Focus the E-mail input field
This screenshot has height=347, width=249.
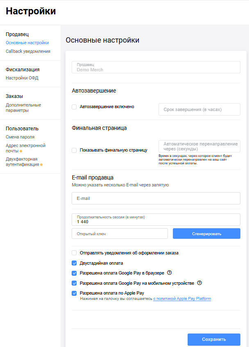click(156, 198)
